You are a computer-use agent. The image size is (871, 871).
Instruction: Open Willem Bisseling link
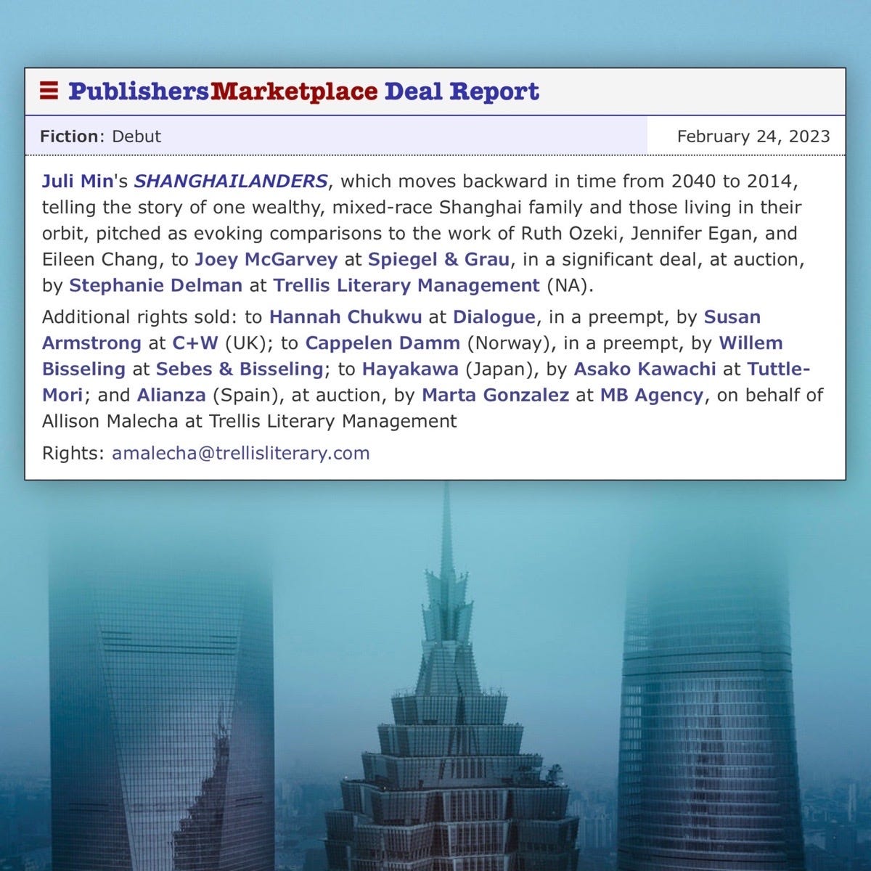[412, 356]
